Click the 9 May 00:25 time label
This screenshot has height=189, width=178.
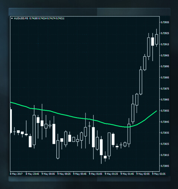[64, 174]
